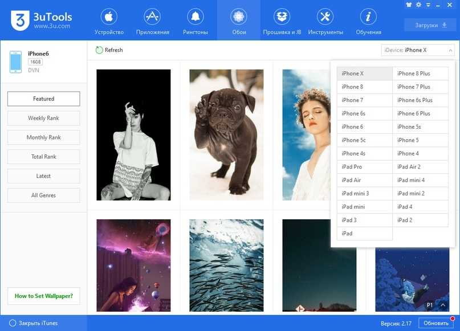The width and height of the screenshot is (460, 331).
Task: Select iPad Pro in the device list
Action: point(364,167)
